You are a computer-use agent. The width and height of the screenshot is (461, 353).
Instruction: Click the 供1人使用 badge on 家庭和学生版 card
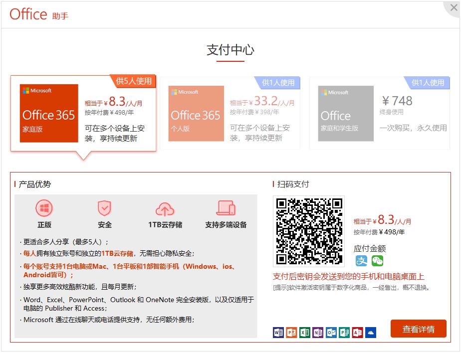(427, 83)
